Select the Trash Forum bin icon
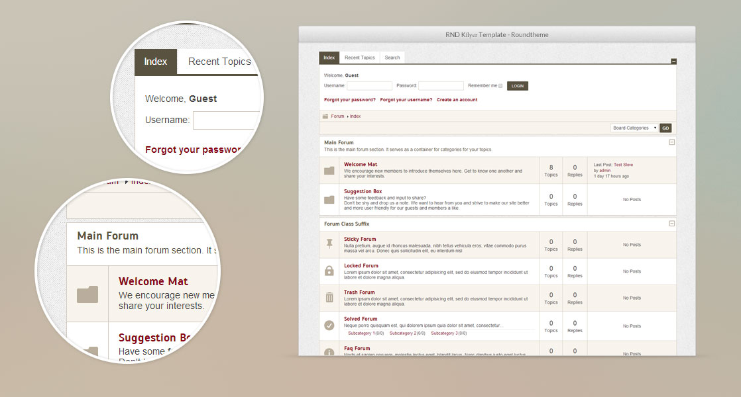This screenshot has height=397, width=741. click(329, 298)
